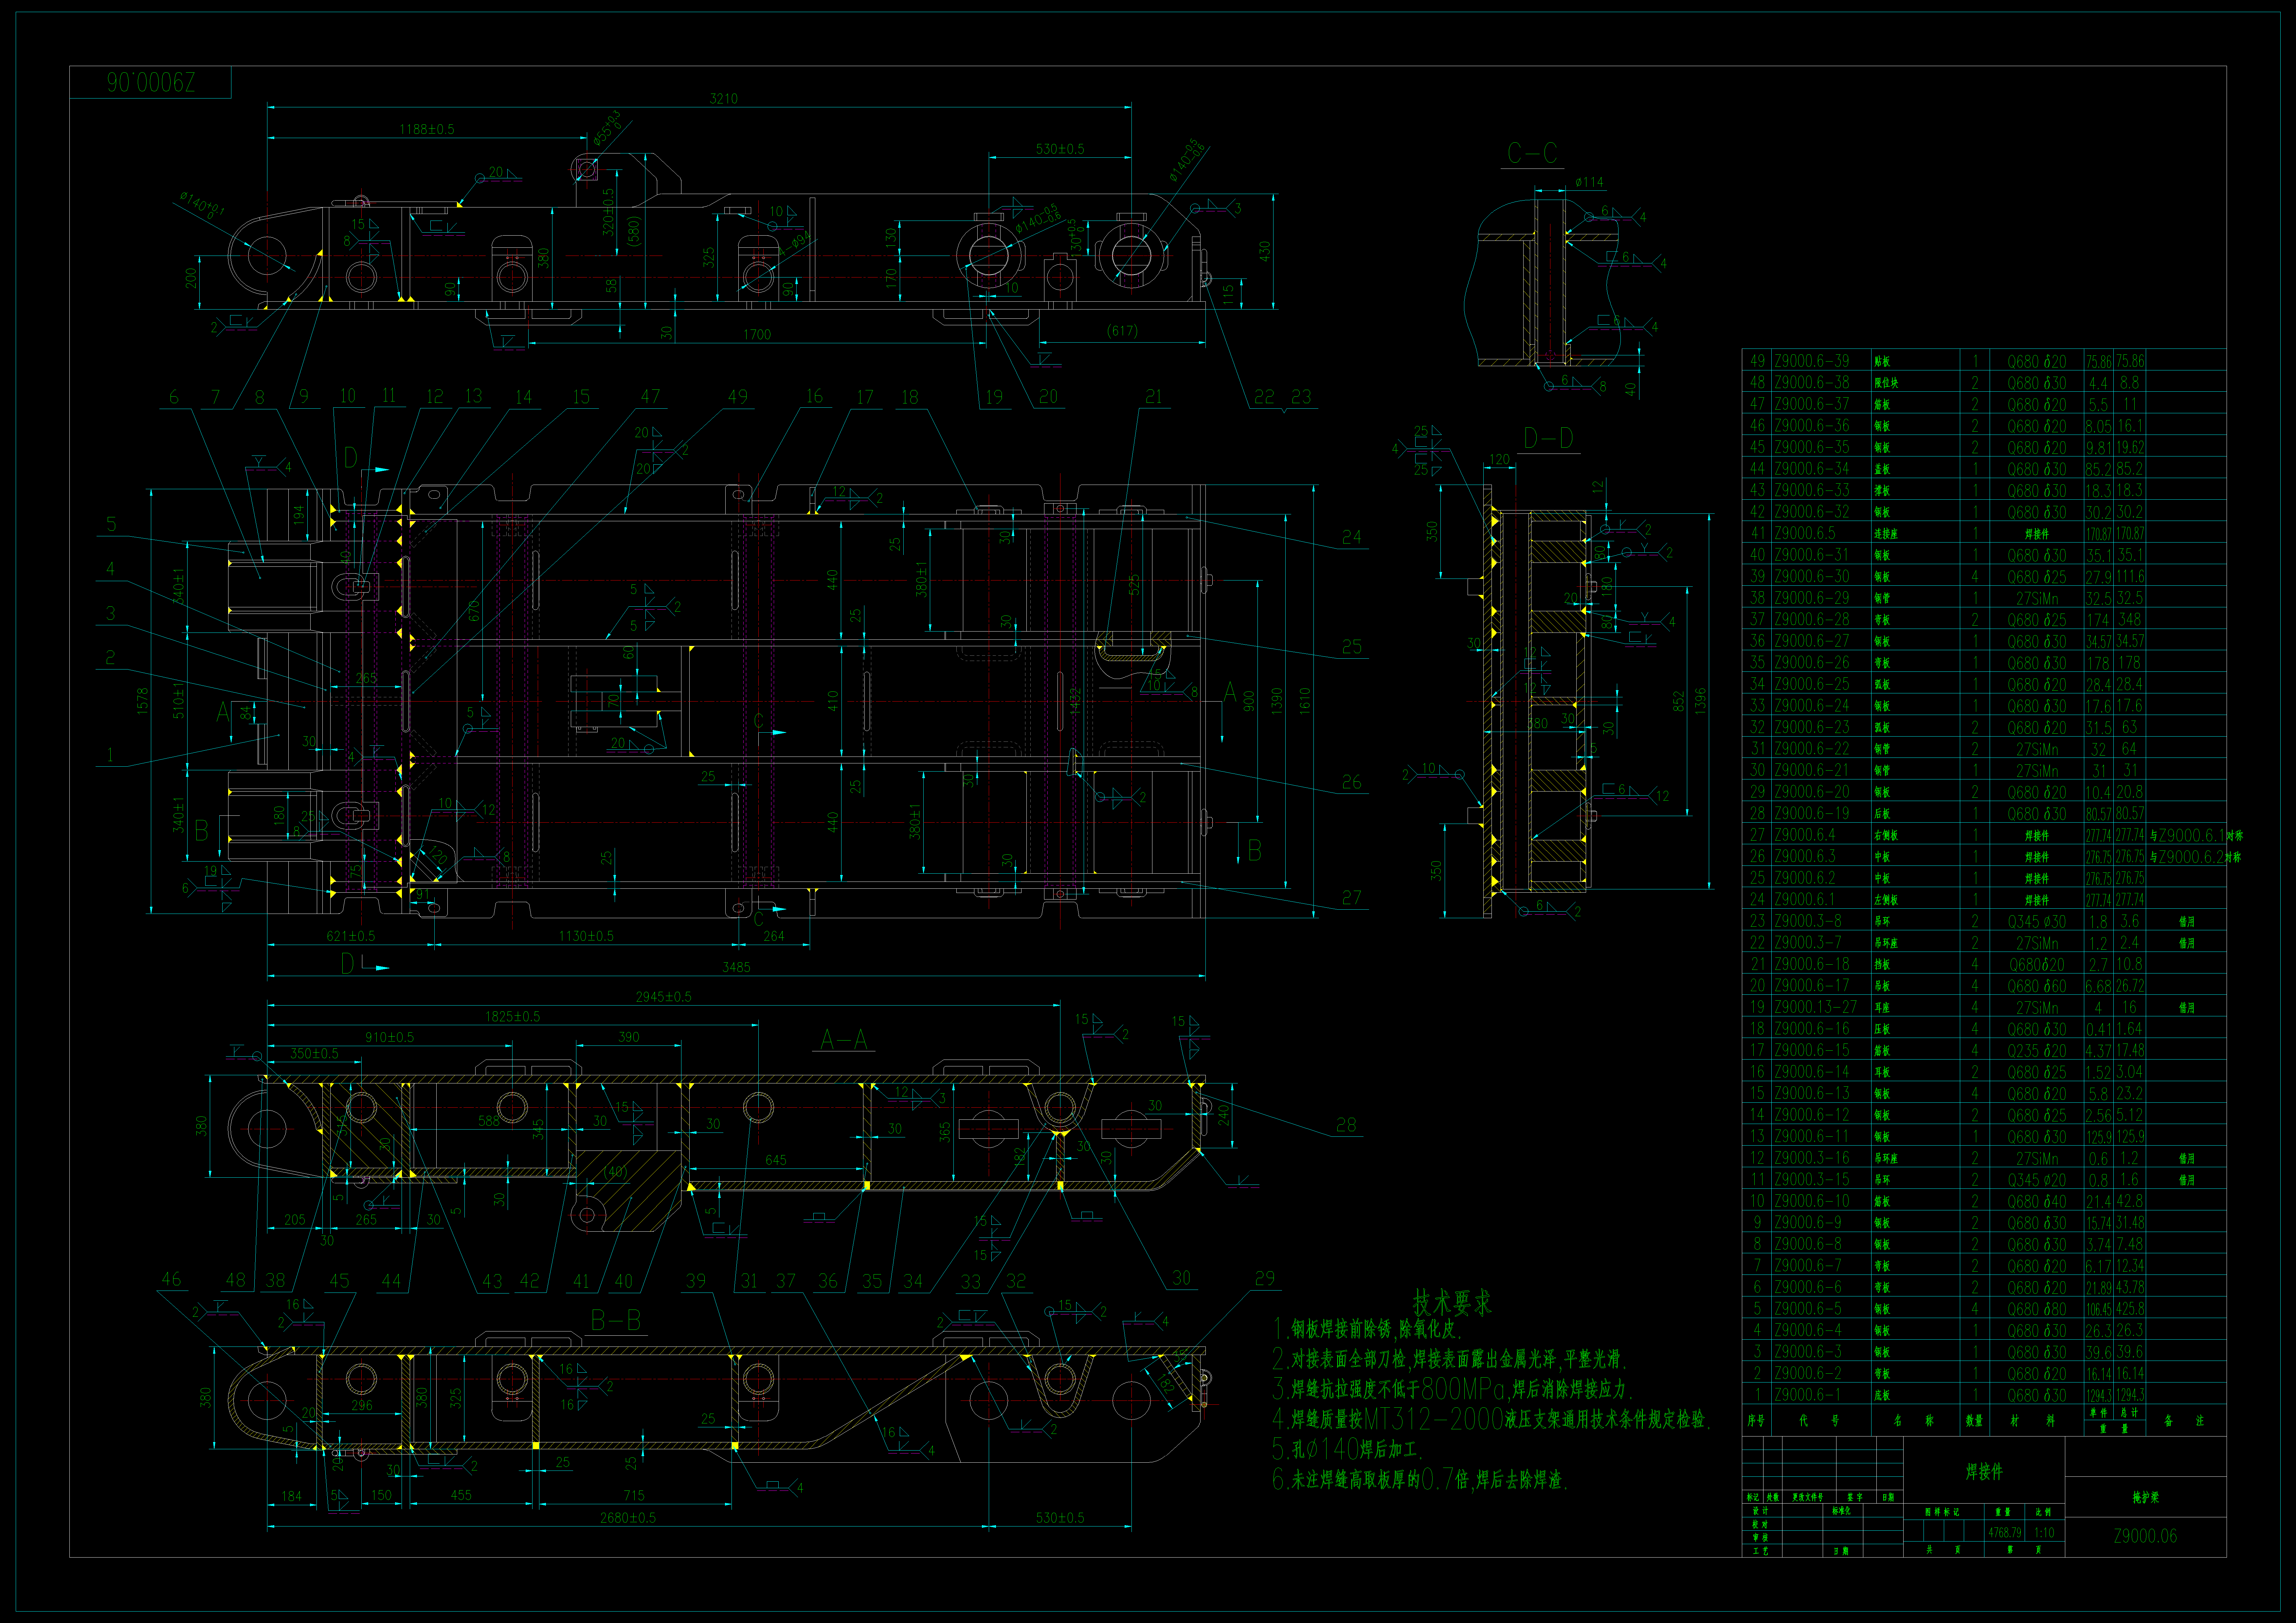Select section view label 'B-B'
This screenshot has width=2296, height=1623.
click(x=616, y=1320)
